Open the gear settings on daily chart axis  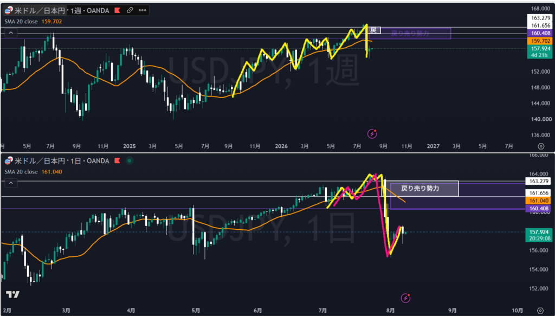(540, 311)
